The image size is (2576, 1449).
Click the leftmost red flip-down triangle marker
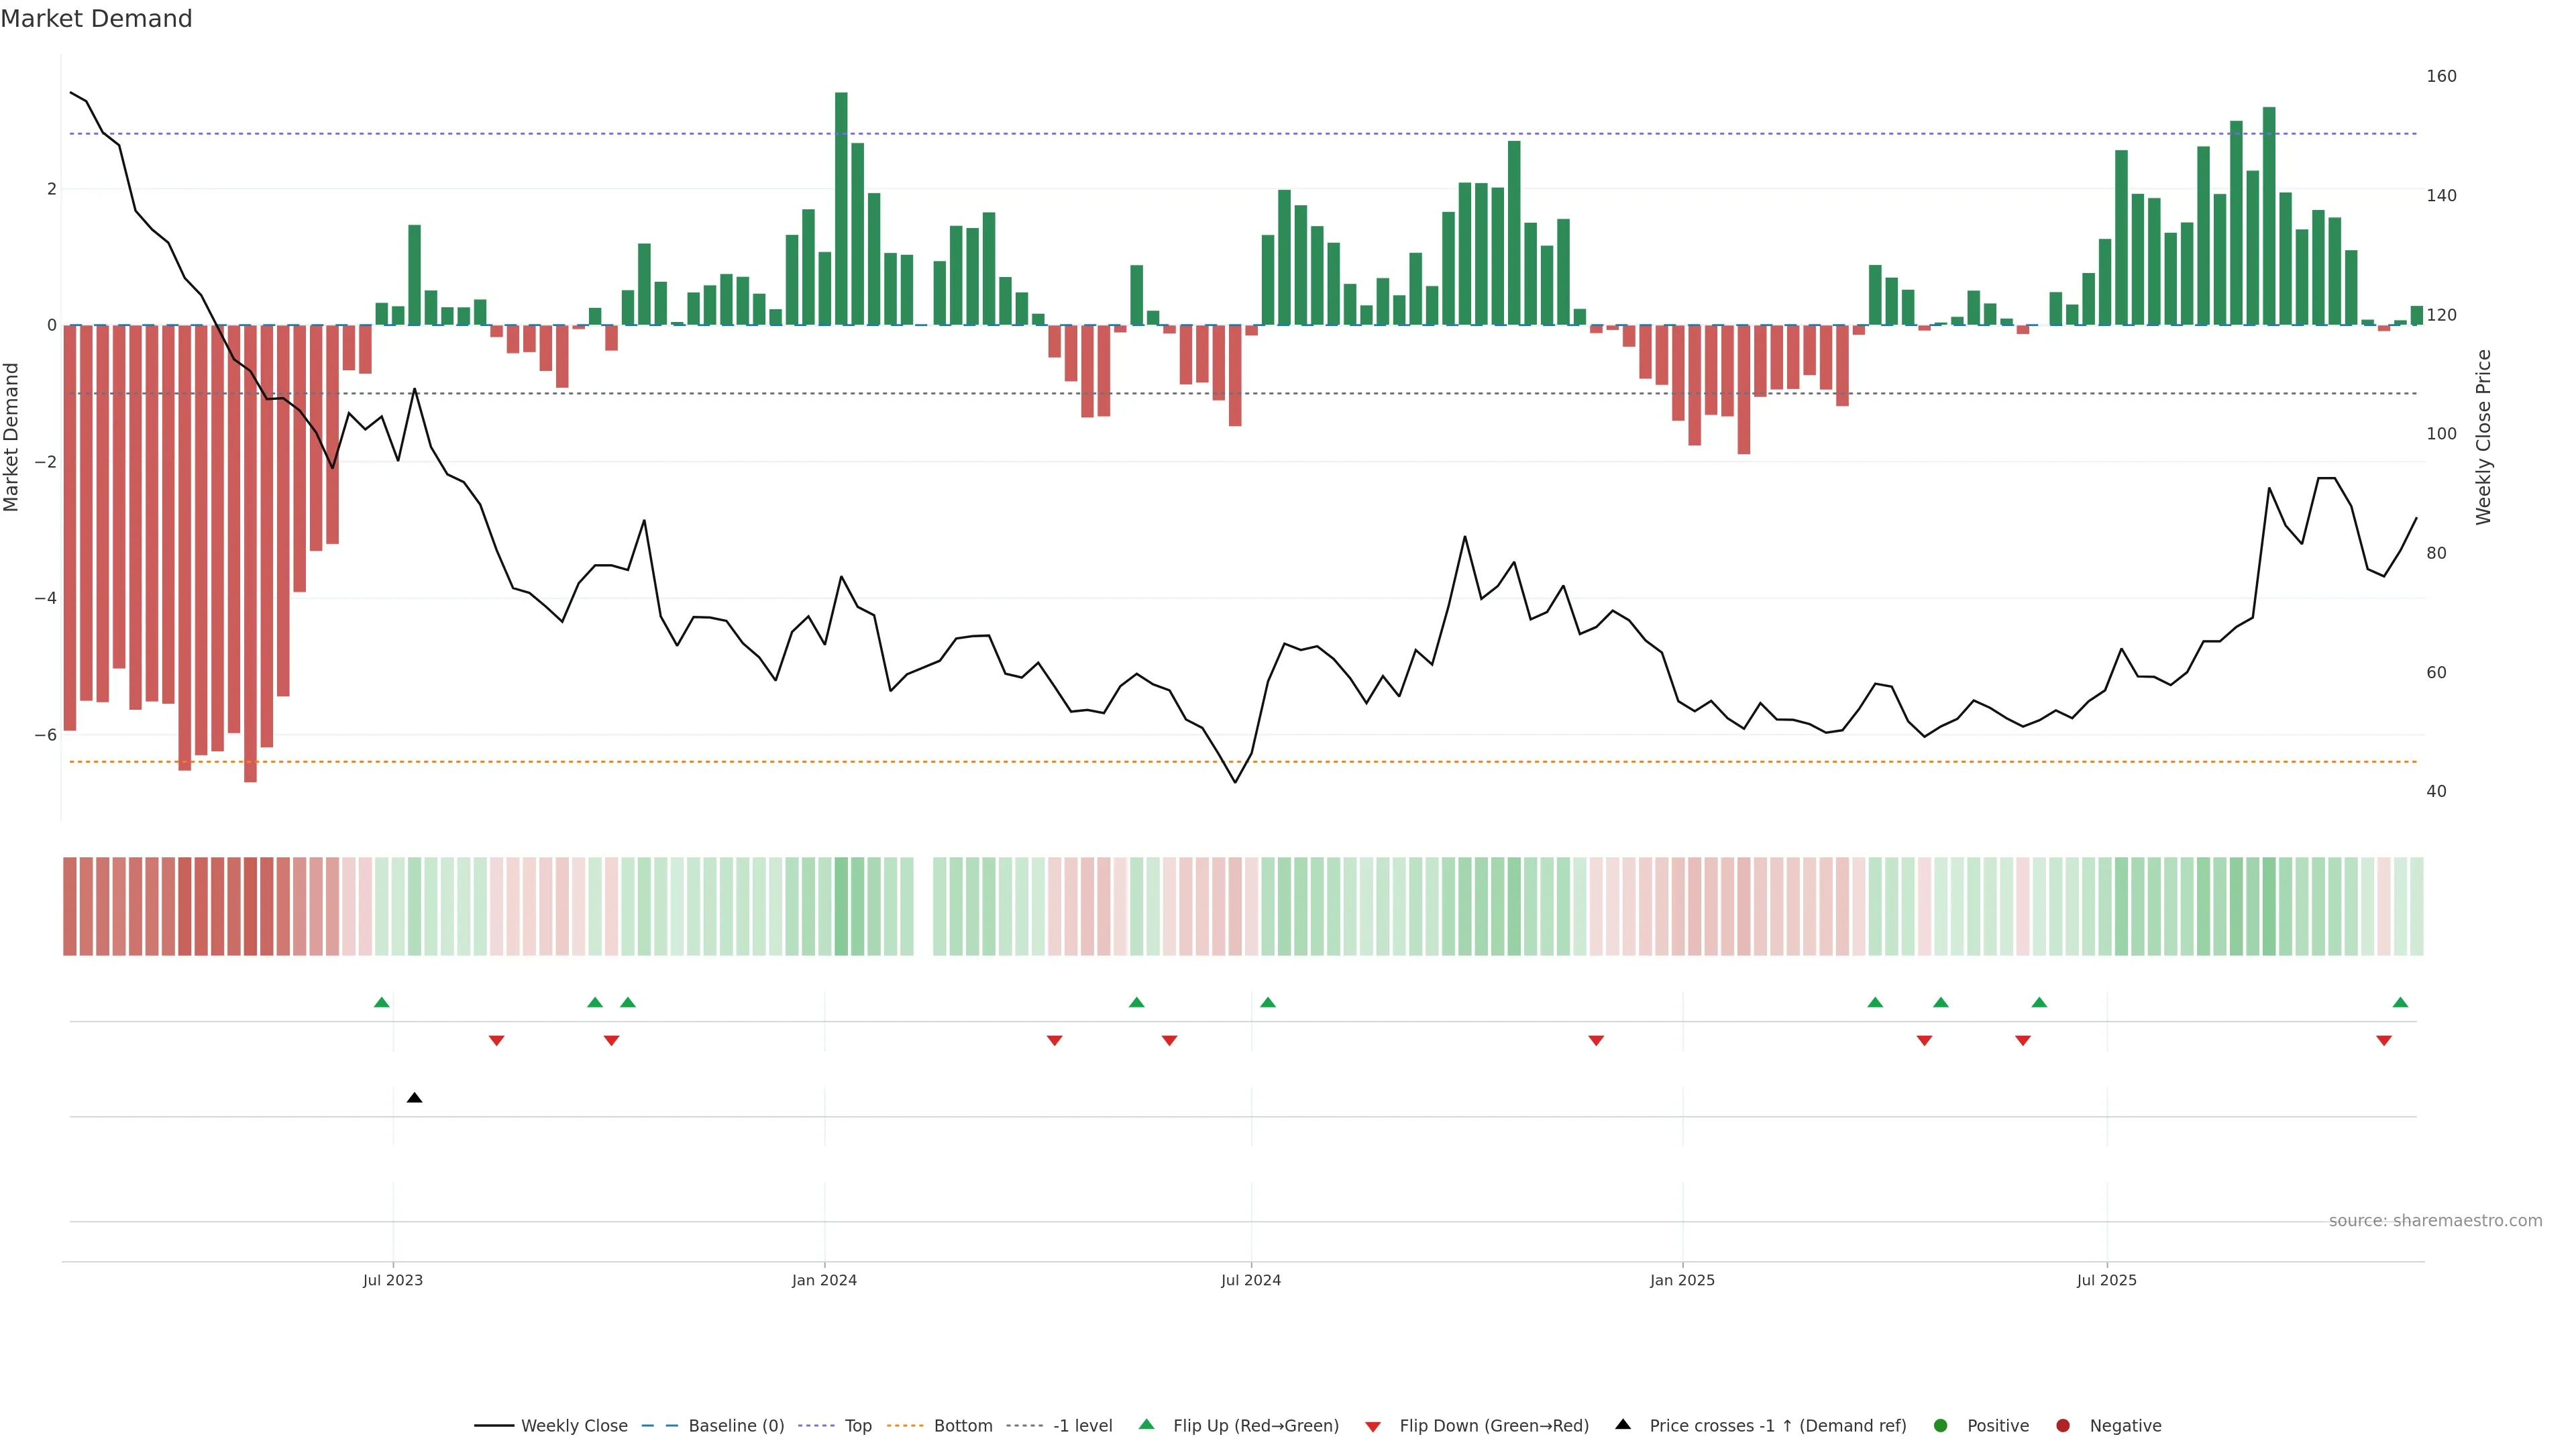(496, 1041)
